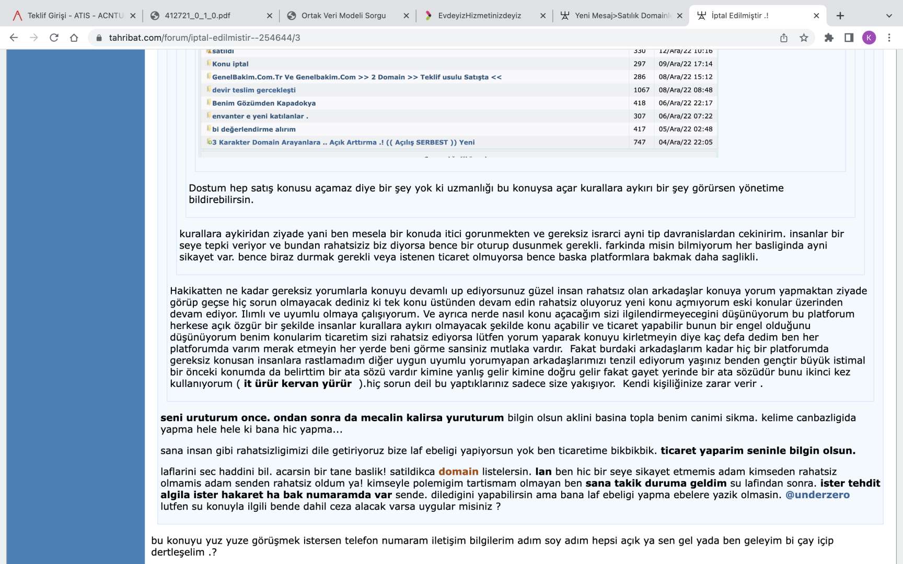
Task: Click the view count 1067 cell
Action: pyautogui.click(x=642, y=90)
